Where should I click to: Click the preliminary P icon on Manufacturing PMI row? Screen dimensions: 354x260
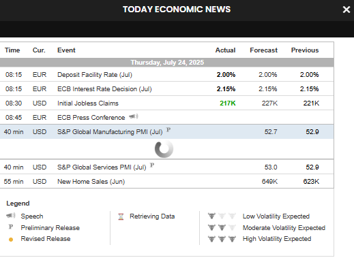(168, 130)
